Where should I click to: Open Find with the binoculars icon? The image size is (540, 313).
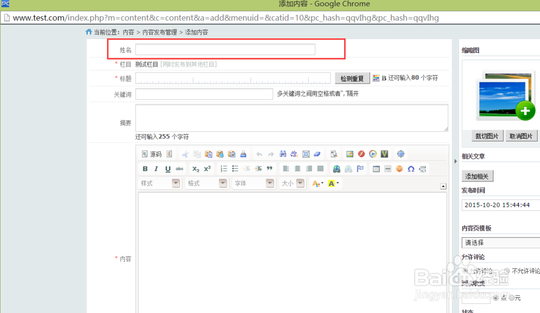click(x=283, y=154)
